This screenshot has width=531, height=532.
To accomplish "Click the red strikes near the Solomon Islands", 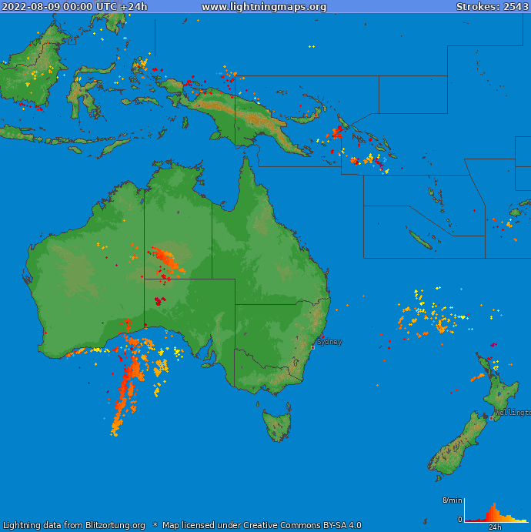I will [x=337, y=132].
